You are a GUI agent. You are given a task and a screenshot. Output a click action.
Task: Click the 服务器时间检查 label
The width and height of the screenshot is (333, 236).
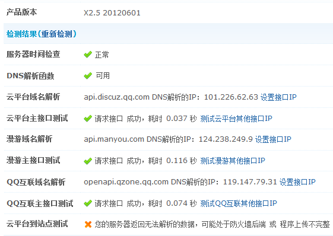click(x=33, y=55)
